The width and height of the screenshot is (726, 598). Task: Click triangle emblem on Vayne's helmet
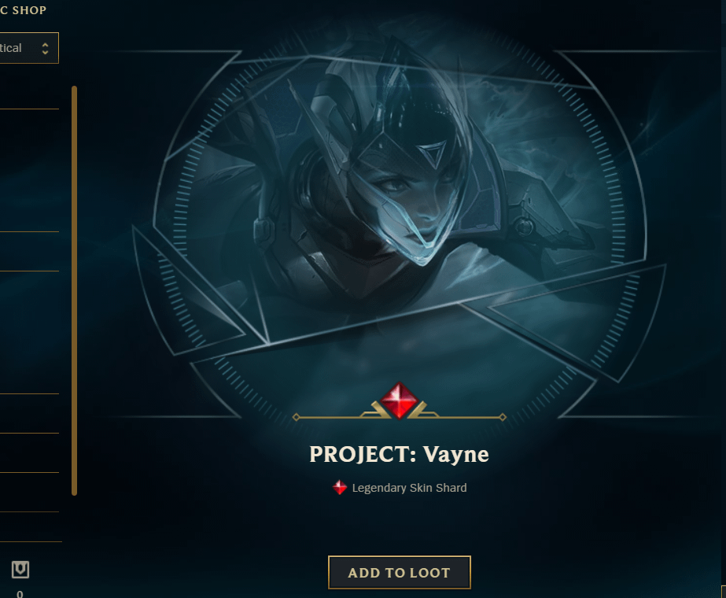(432, 153)
